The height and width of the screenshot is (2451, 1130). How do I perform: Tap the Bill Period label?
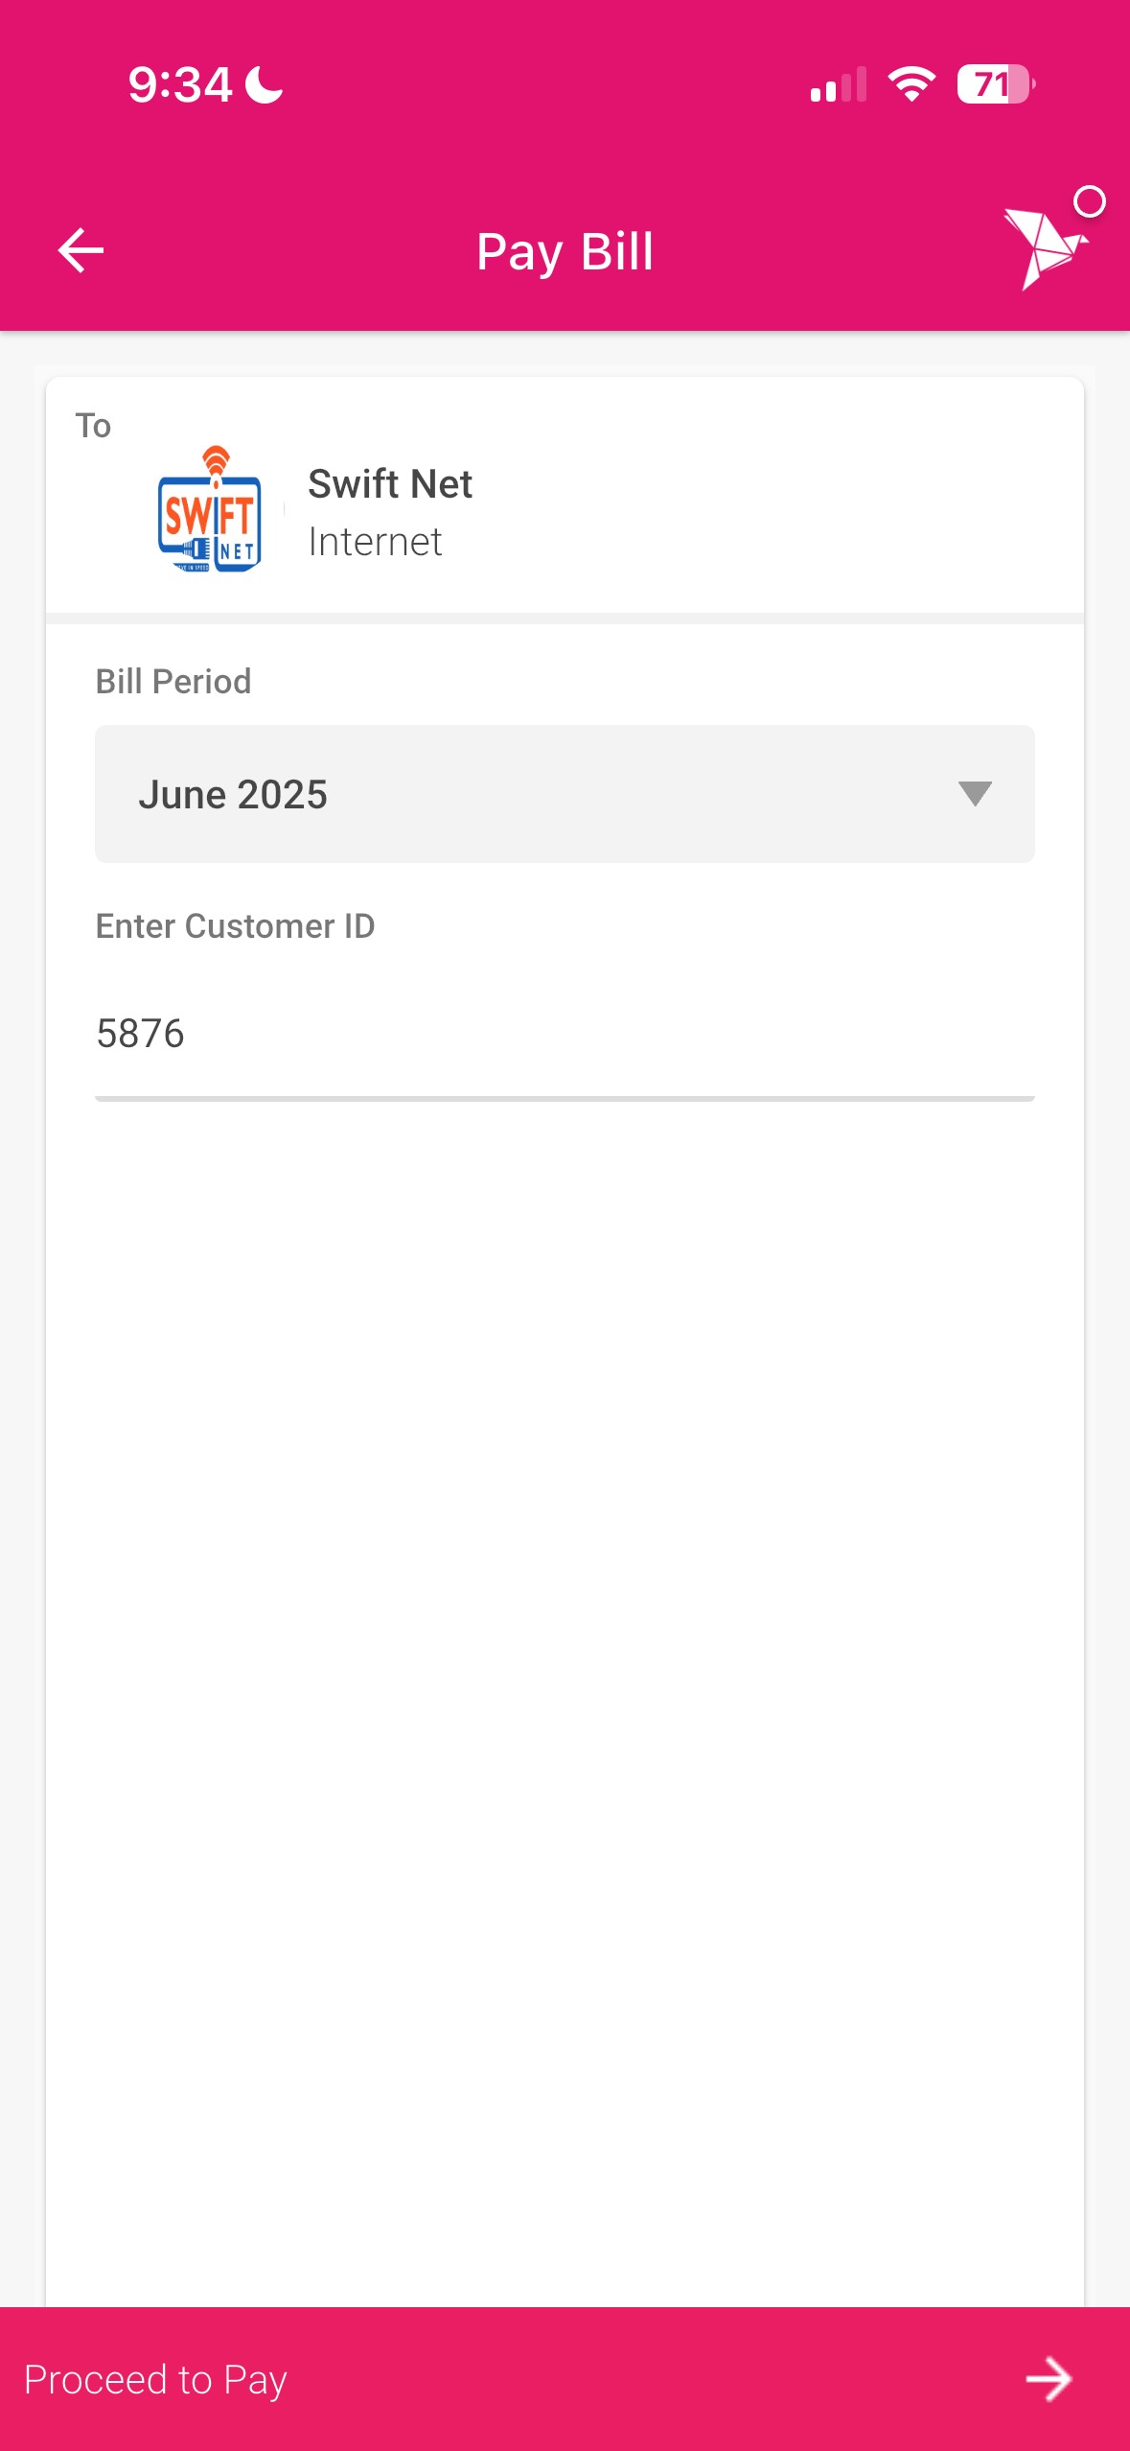pyautogui.click(x=173, y=682)
